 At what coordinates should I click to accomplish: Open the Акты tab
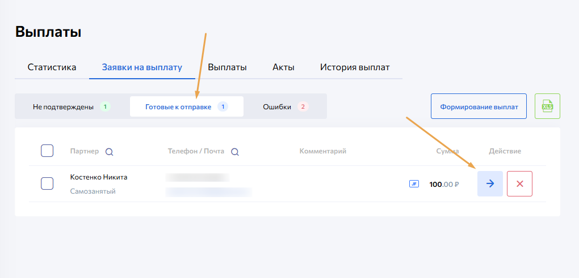point(283,67)
